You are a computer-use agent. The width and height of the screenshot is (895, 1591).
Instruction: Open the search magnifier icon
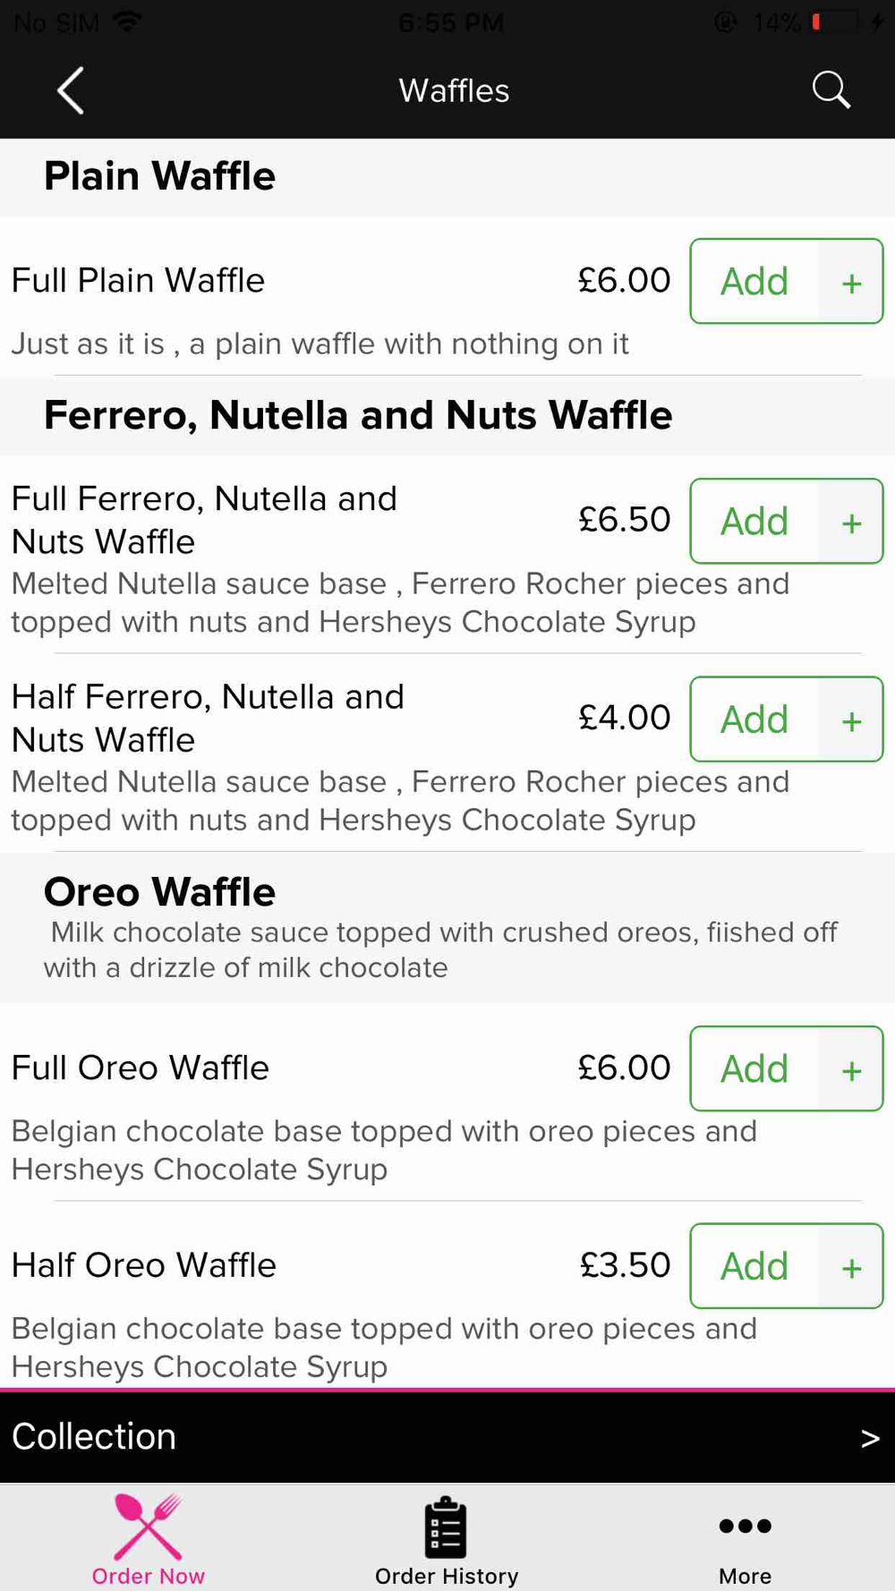pyautogui.click(x=831, y=89)
